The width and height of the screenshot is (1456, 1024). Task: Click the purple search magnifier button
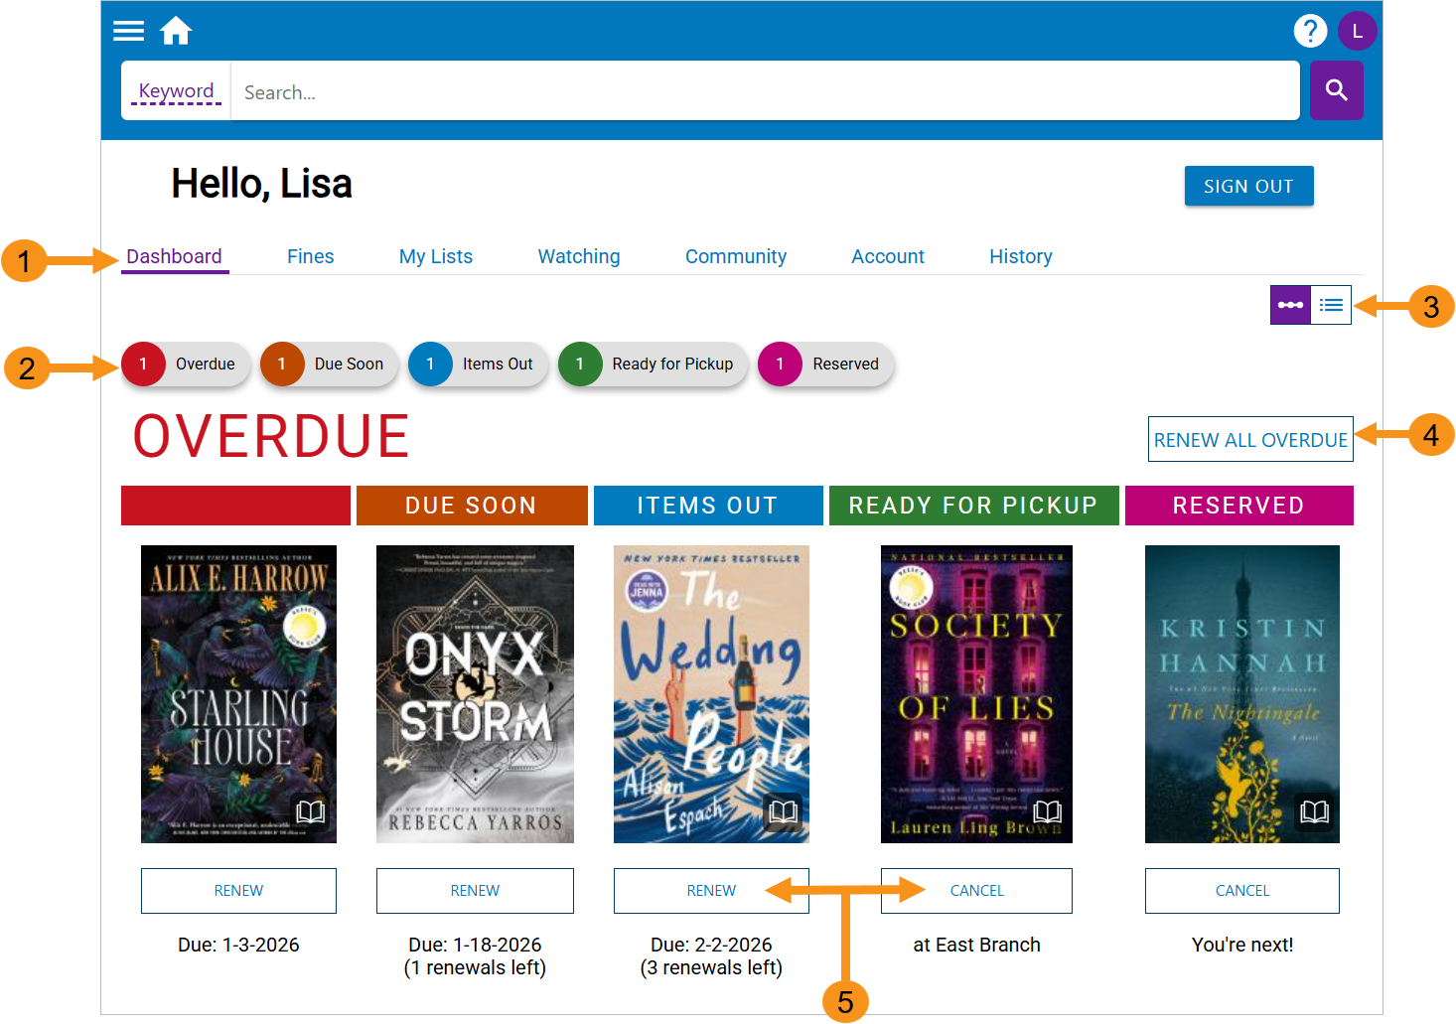tap(1336, 90)
